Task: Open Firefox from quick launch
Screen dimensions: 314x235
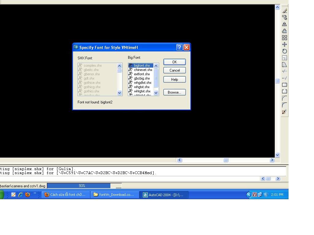Action: [28, 194]
